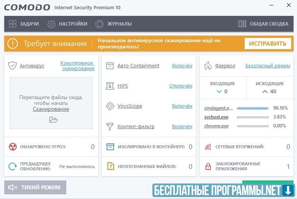
Task: Click the cmdagent.exe traffic usage bar
Action: click(252, 108)
